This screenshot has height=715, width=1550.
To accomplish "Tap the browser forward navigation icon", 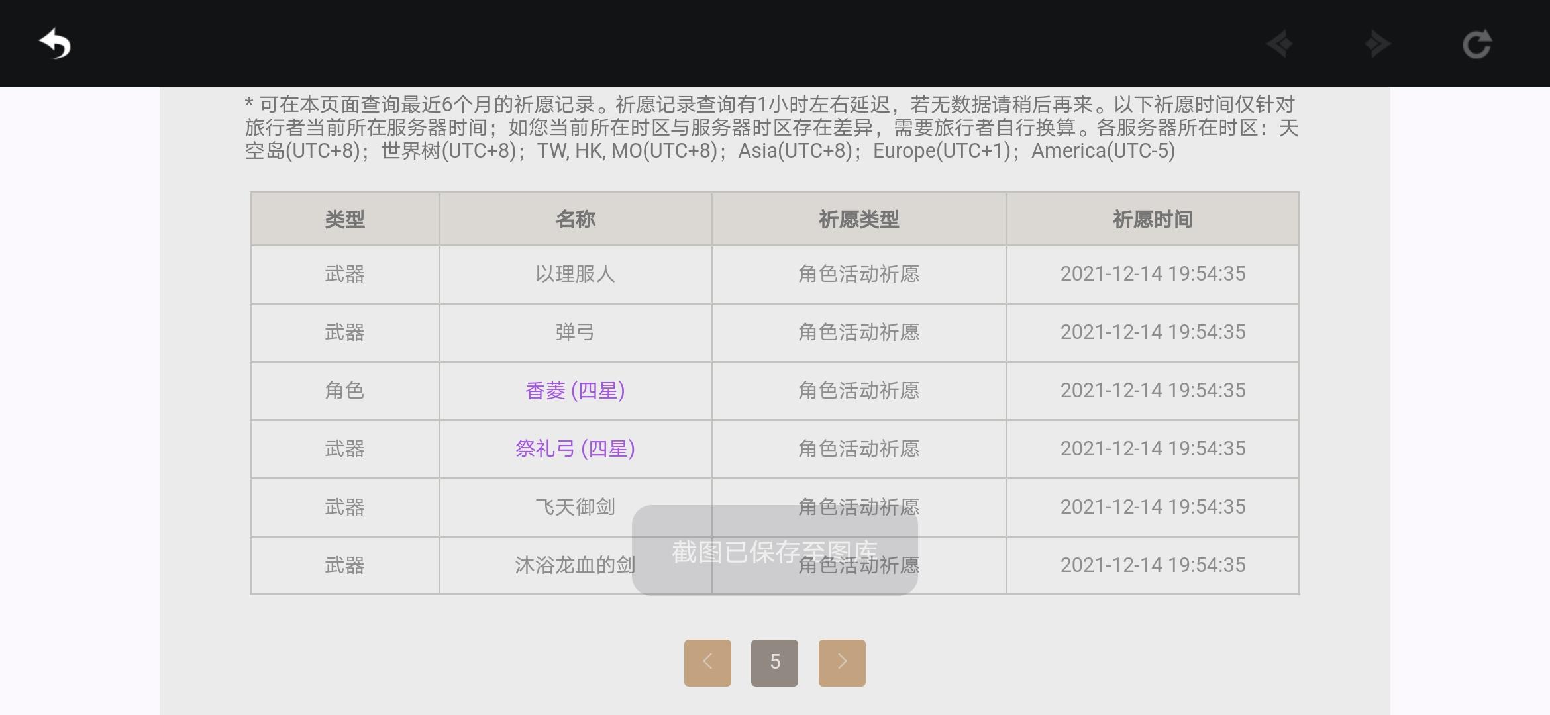I will point(1378,44).
